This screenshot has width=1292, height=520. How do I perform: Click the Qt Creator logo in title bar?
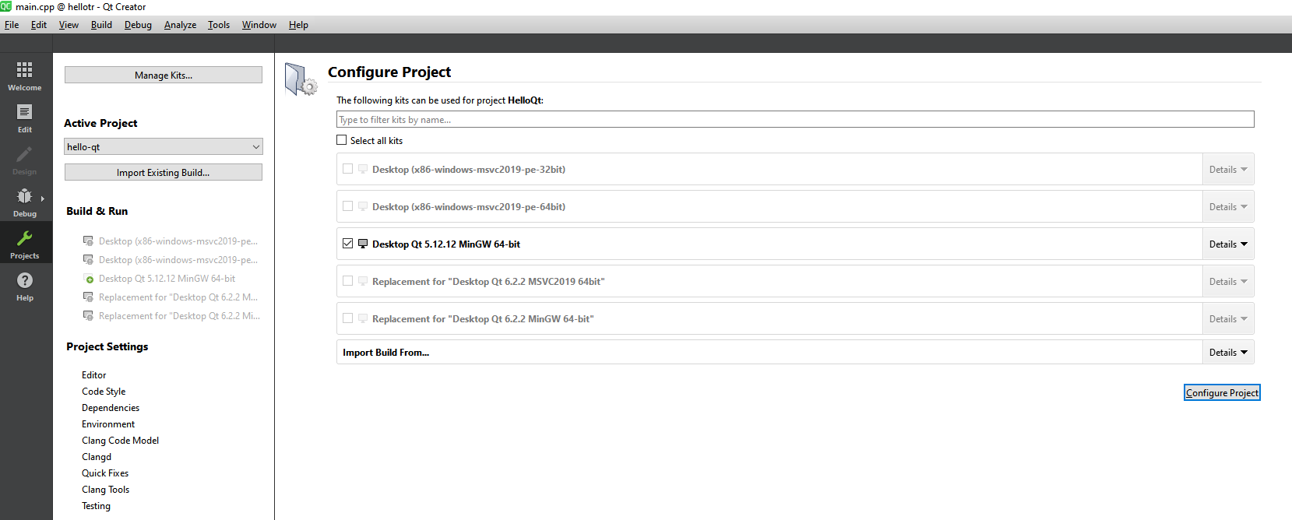click(x=6, y=7)
